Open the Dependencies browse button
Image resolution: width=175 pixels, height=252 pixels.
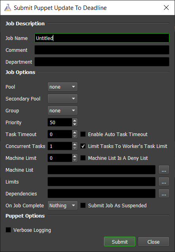[x=164, y=194]
